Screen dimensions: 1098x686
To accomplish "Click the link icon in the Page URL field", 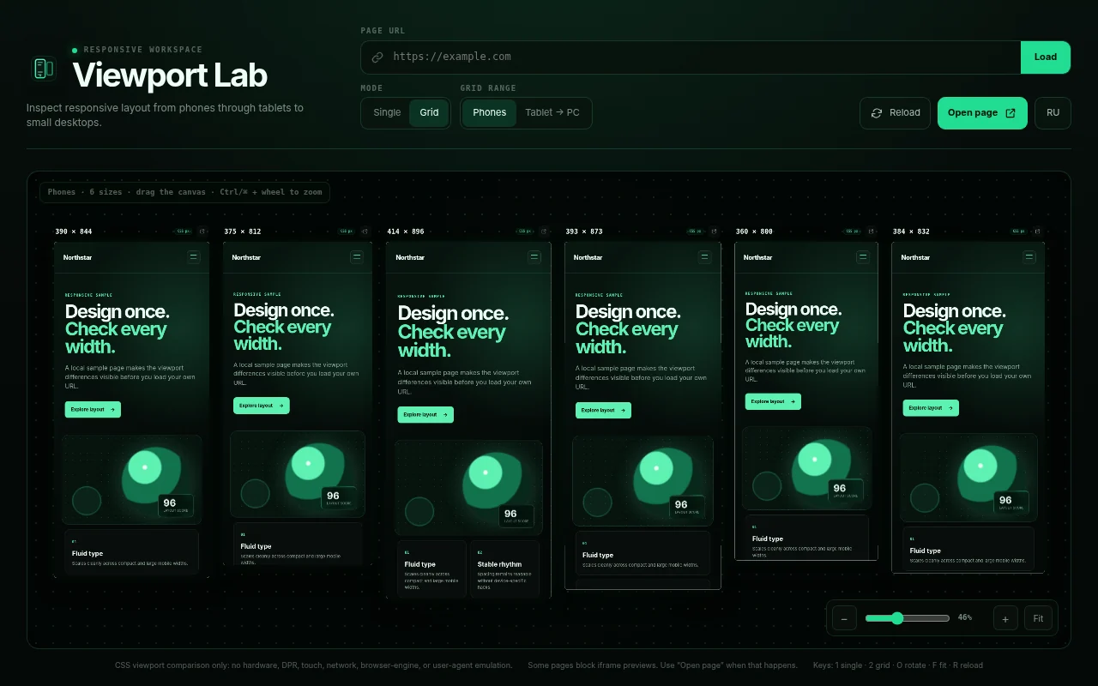I will [377, 57].
